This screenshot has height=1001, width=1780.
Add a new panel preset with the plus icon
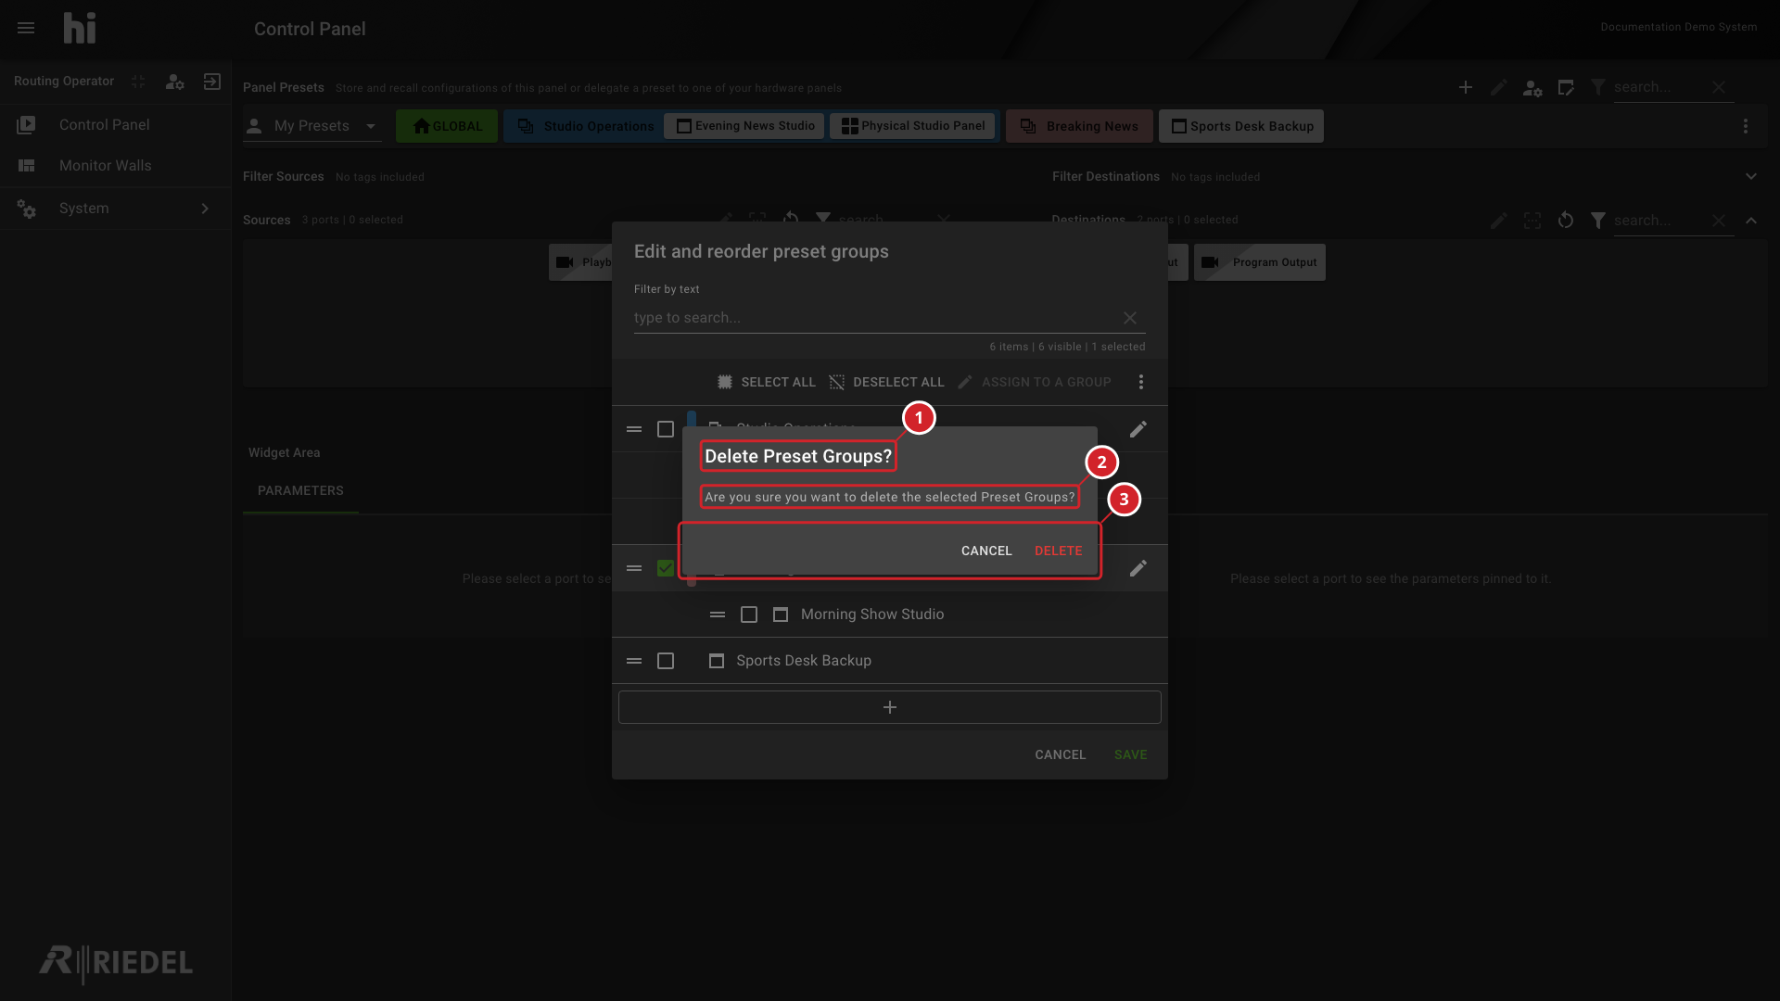click(x=1466, y=87)
